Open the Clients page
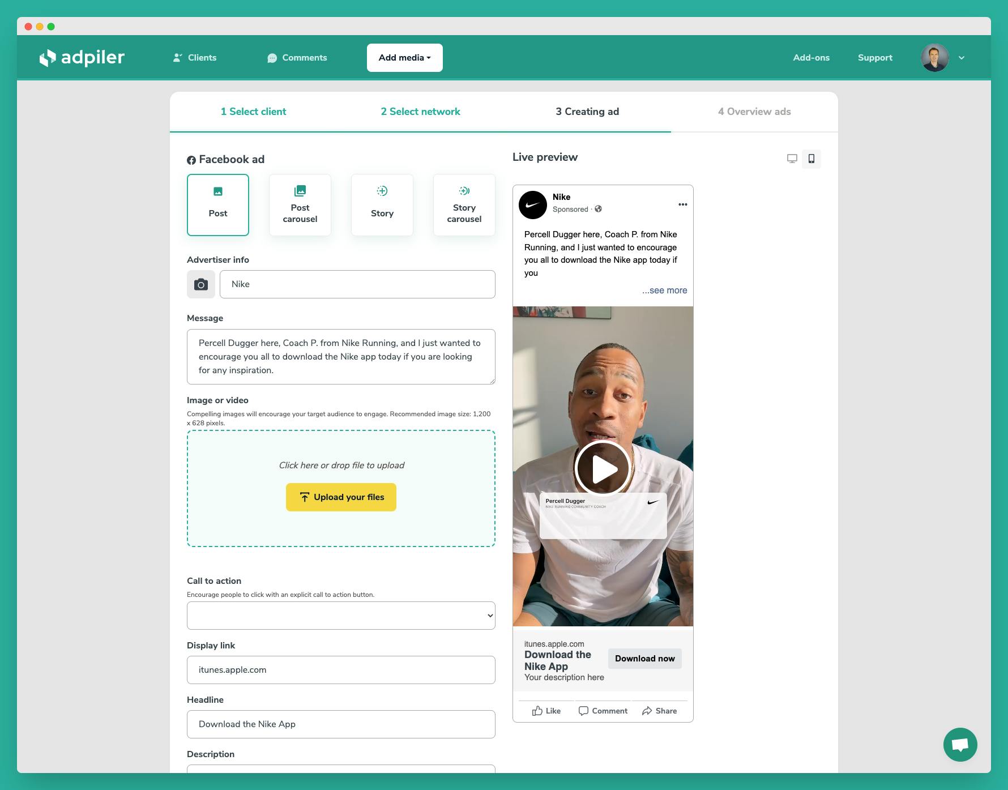The height and width of the screenshot is (790, 1008). tap(195, 58)
